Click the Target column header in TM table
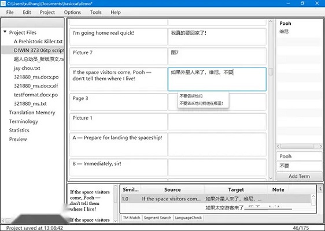This screenshot has height=231, width=325. coord(236,189)
